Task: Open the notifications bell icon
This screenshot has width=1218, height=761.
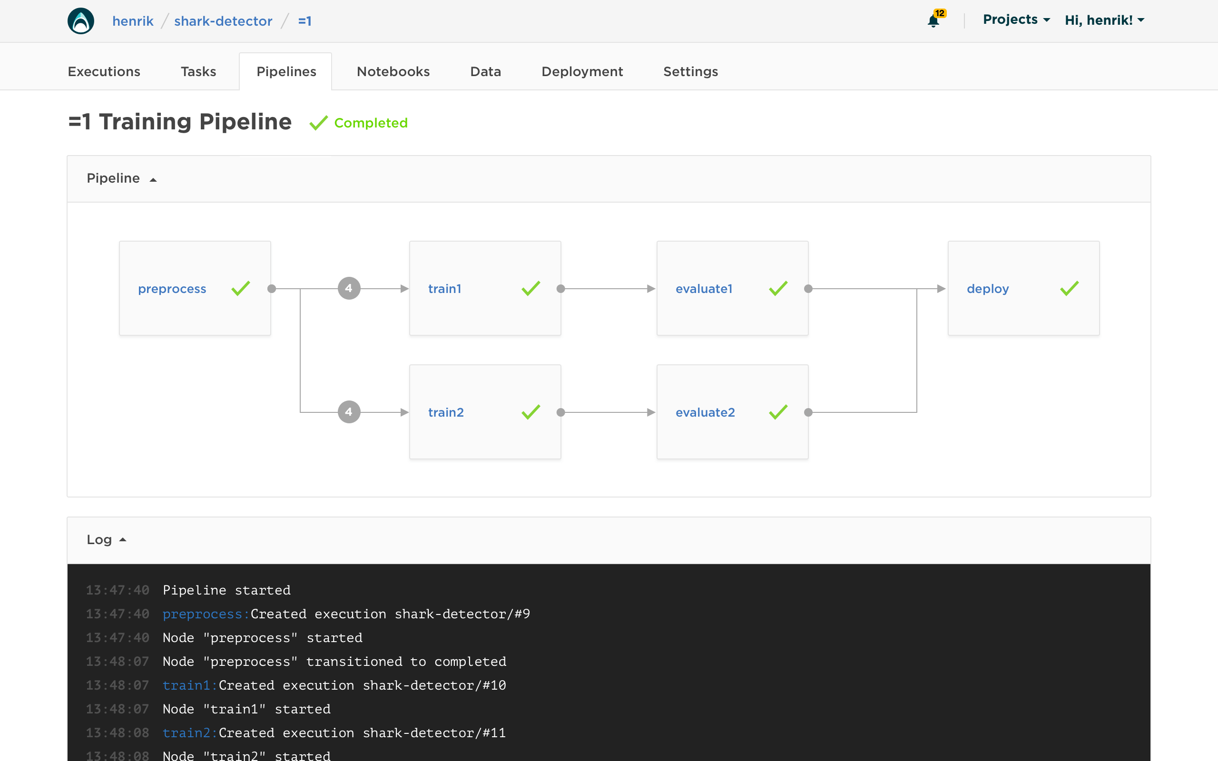Action: [x=933, y=21]
